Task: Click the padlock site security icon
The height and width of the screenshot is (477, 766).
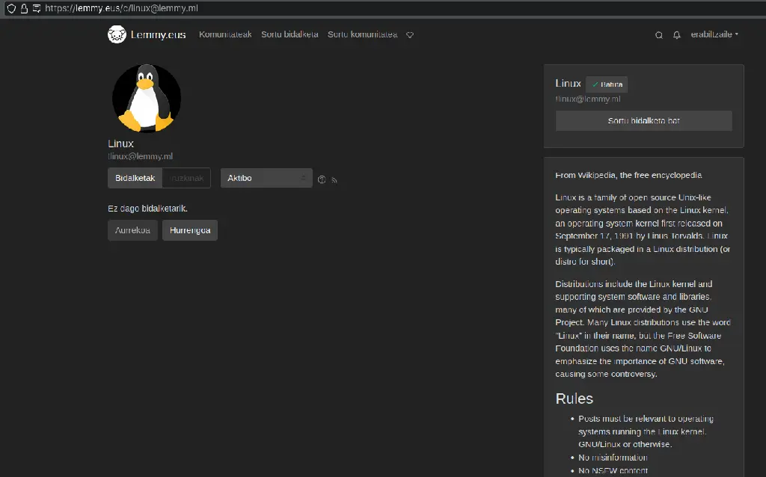Action: pyautogui.click(x=24, y=8)
